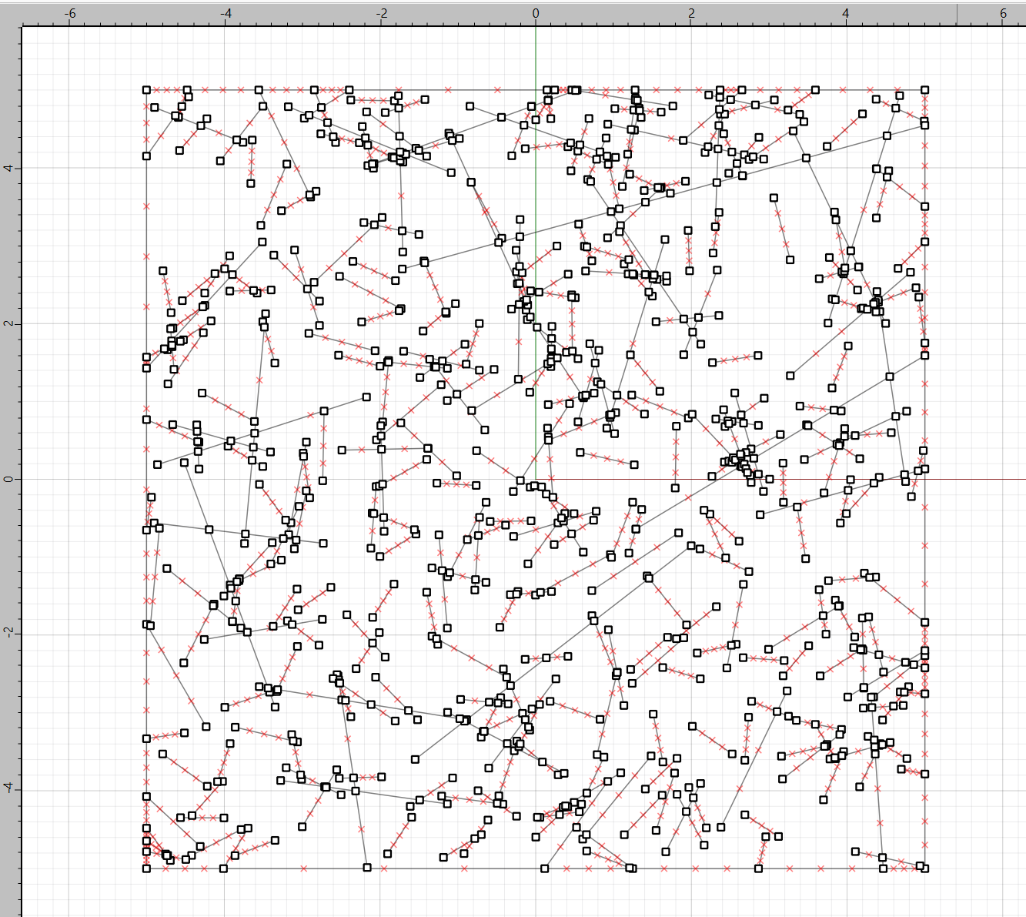Click the '-4' label on the vertical ruler

click(x=10, y=789)
